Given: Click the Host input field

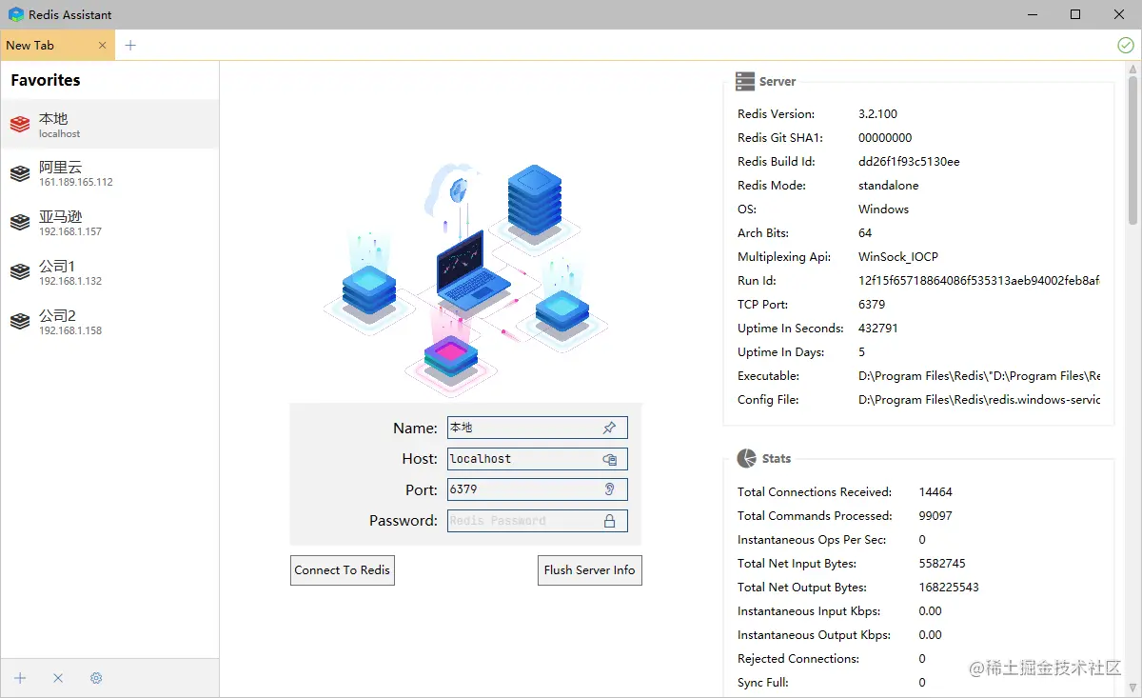Looking at the screenshot, I should [x=538, y=459].
